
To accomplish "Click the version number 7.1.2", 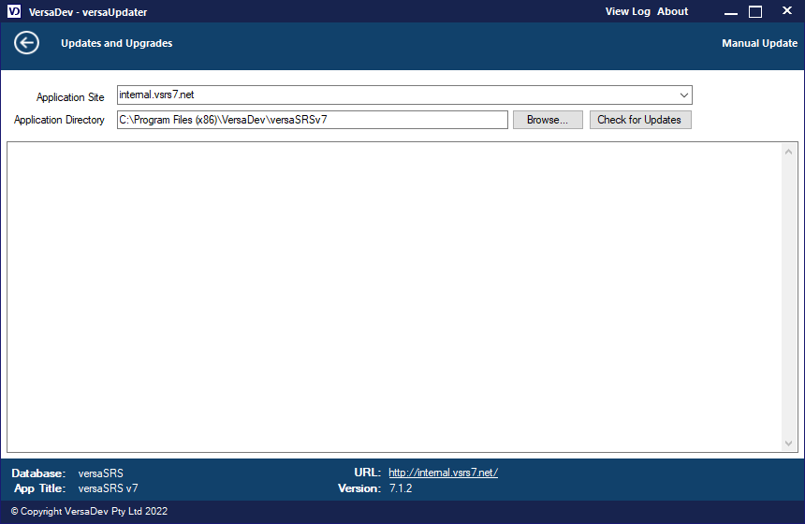I will pyautogui.click(x=401, y=488).
